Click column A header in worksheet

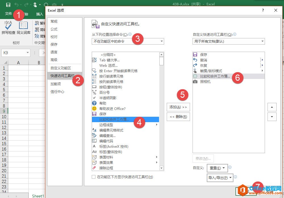(x=18, y=62)
